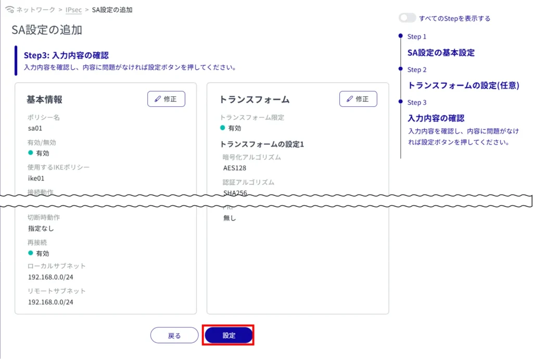Image resolution: width=533 pixels, height=359 pixels.
Task: Go to the IPsec breadcrumb link
Action: pyautogui.click(x=73, y=10)
